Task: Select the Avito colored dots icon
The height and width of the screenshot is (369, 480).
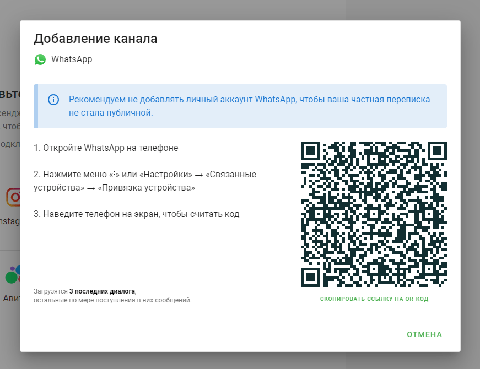Action: point(12,274)
